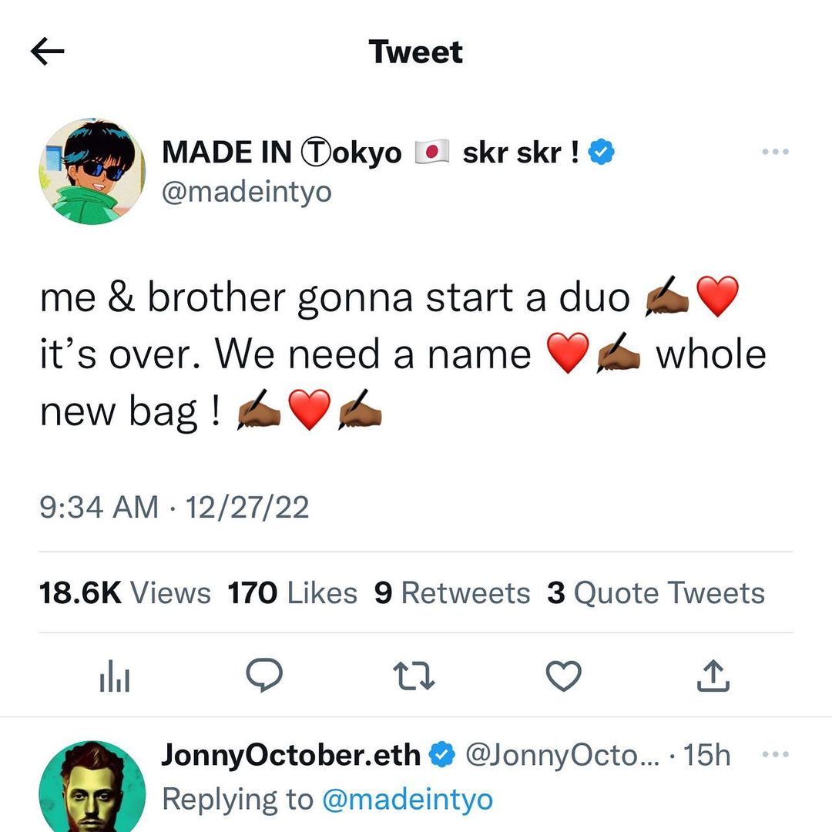View the 170 Likes list
This screenshot has height=832, width=832.
293,593
